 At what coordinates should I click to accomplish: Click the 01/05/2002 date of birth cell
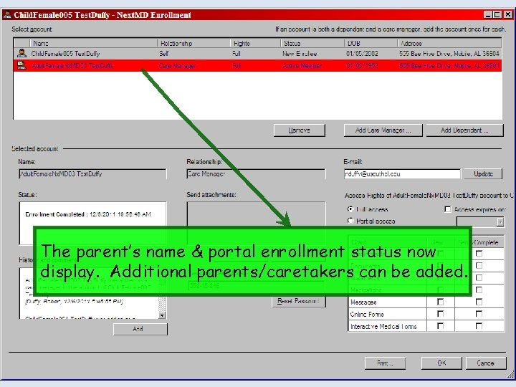362,53
